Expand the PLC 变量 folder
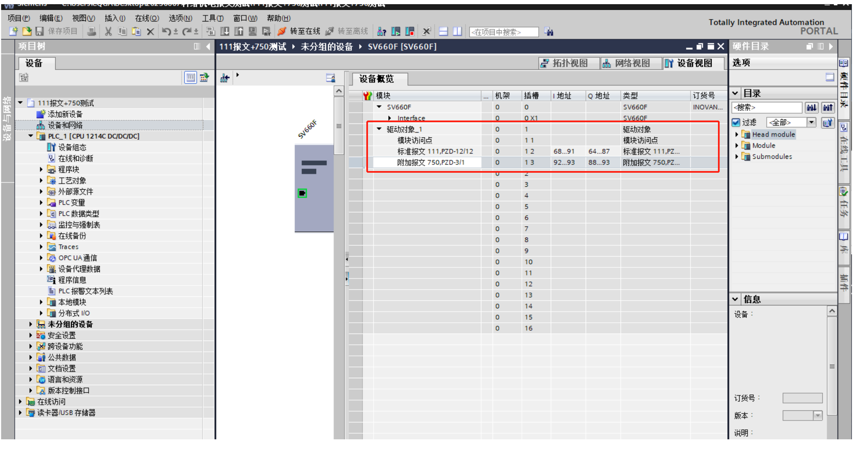Viewport: 854px width, 456px height. (41, 203)
